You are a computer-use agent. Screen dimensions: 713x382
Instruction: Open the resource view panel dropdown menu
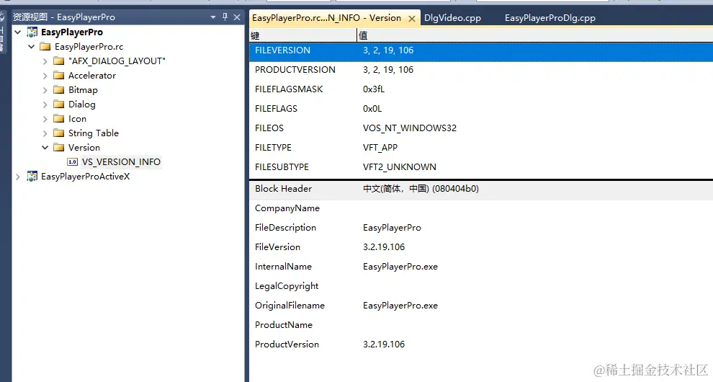click(212, 17)
